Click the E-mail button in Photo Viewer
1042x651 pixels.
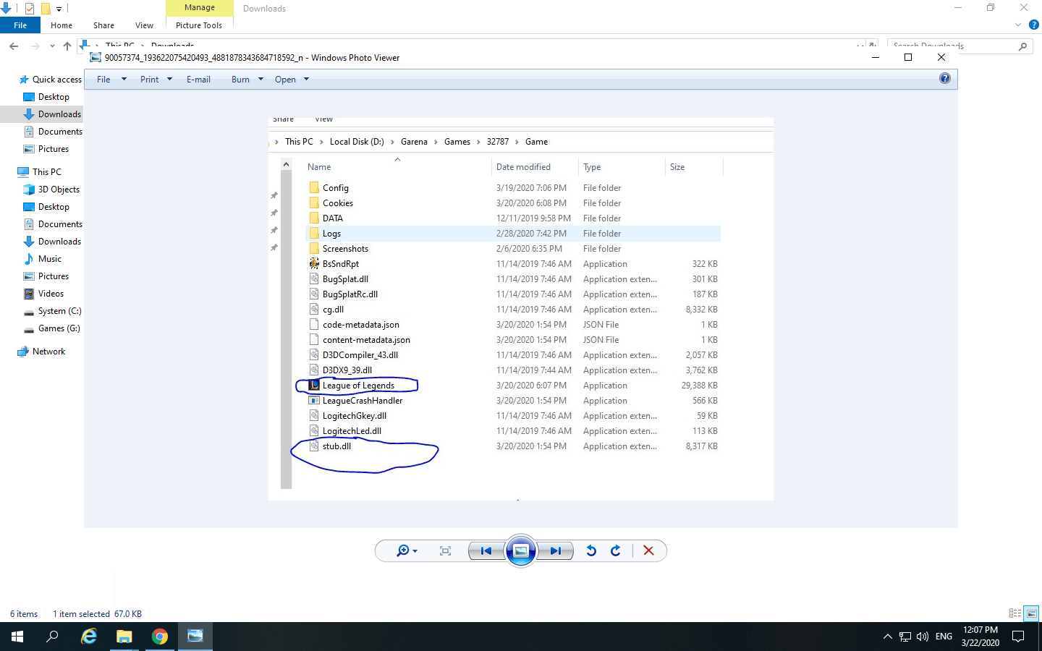point(198,80)
